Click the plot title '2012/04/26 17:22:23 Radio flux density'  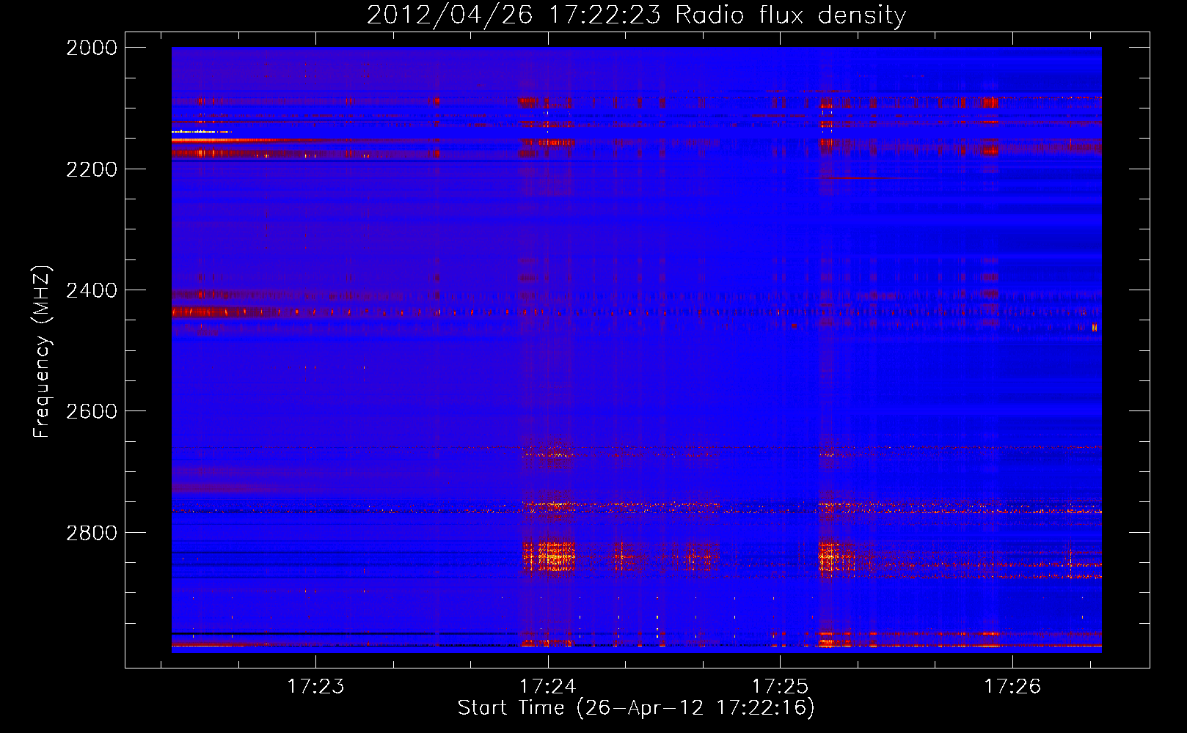coord(636,15)
